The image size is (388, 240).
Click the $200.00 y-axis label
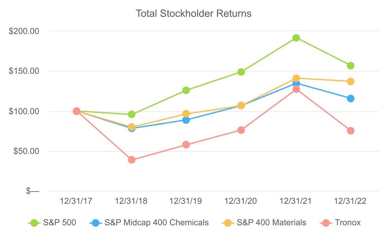[24, 31]
